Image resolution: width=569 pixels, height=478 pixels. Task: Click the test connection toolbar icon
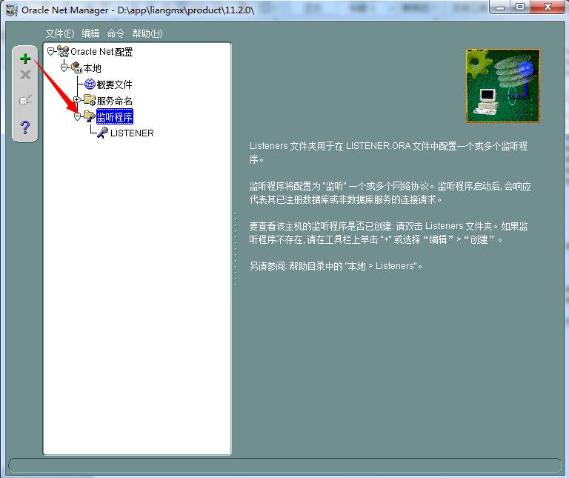click(x=25, y=100)
